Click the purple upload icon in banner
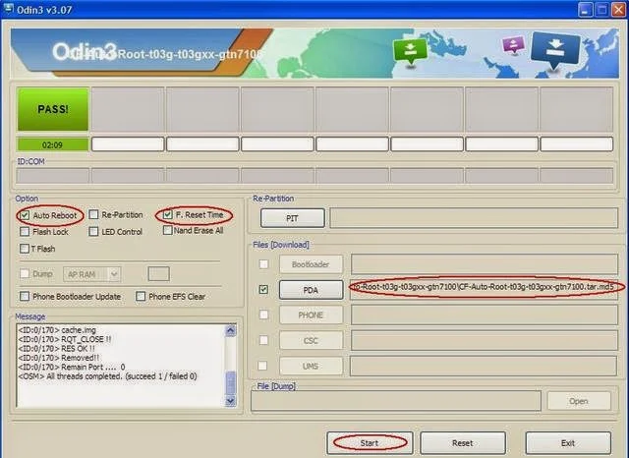The image size is (629, 458). pos(513,45)
